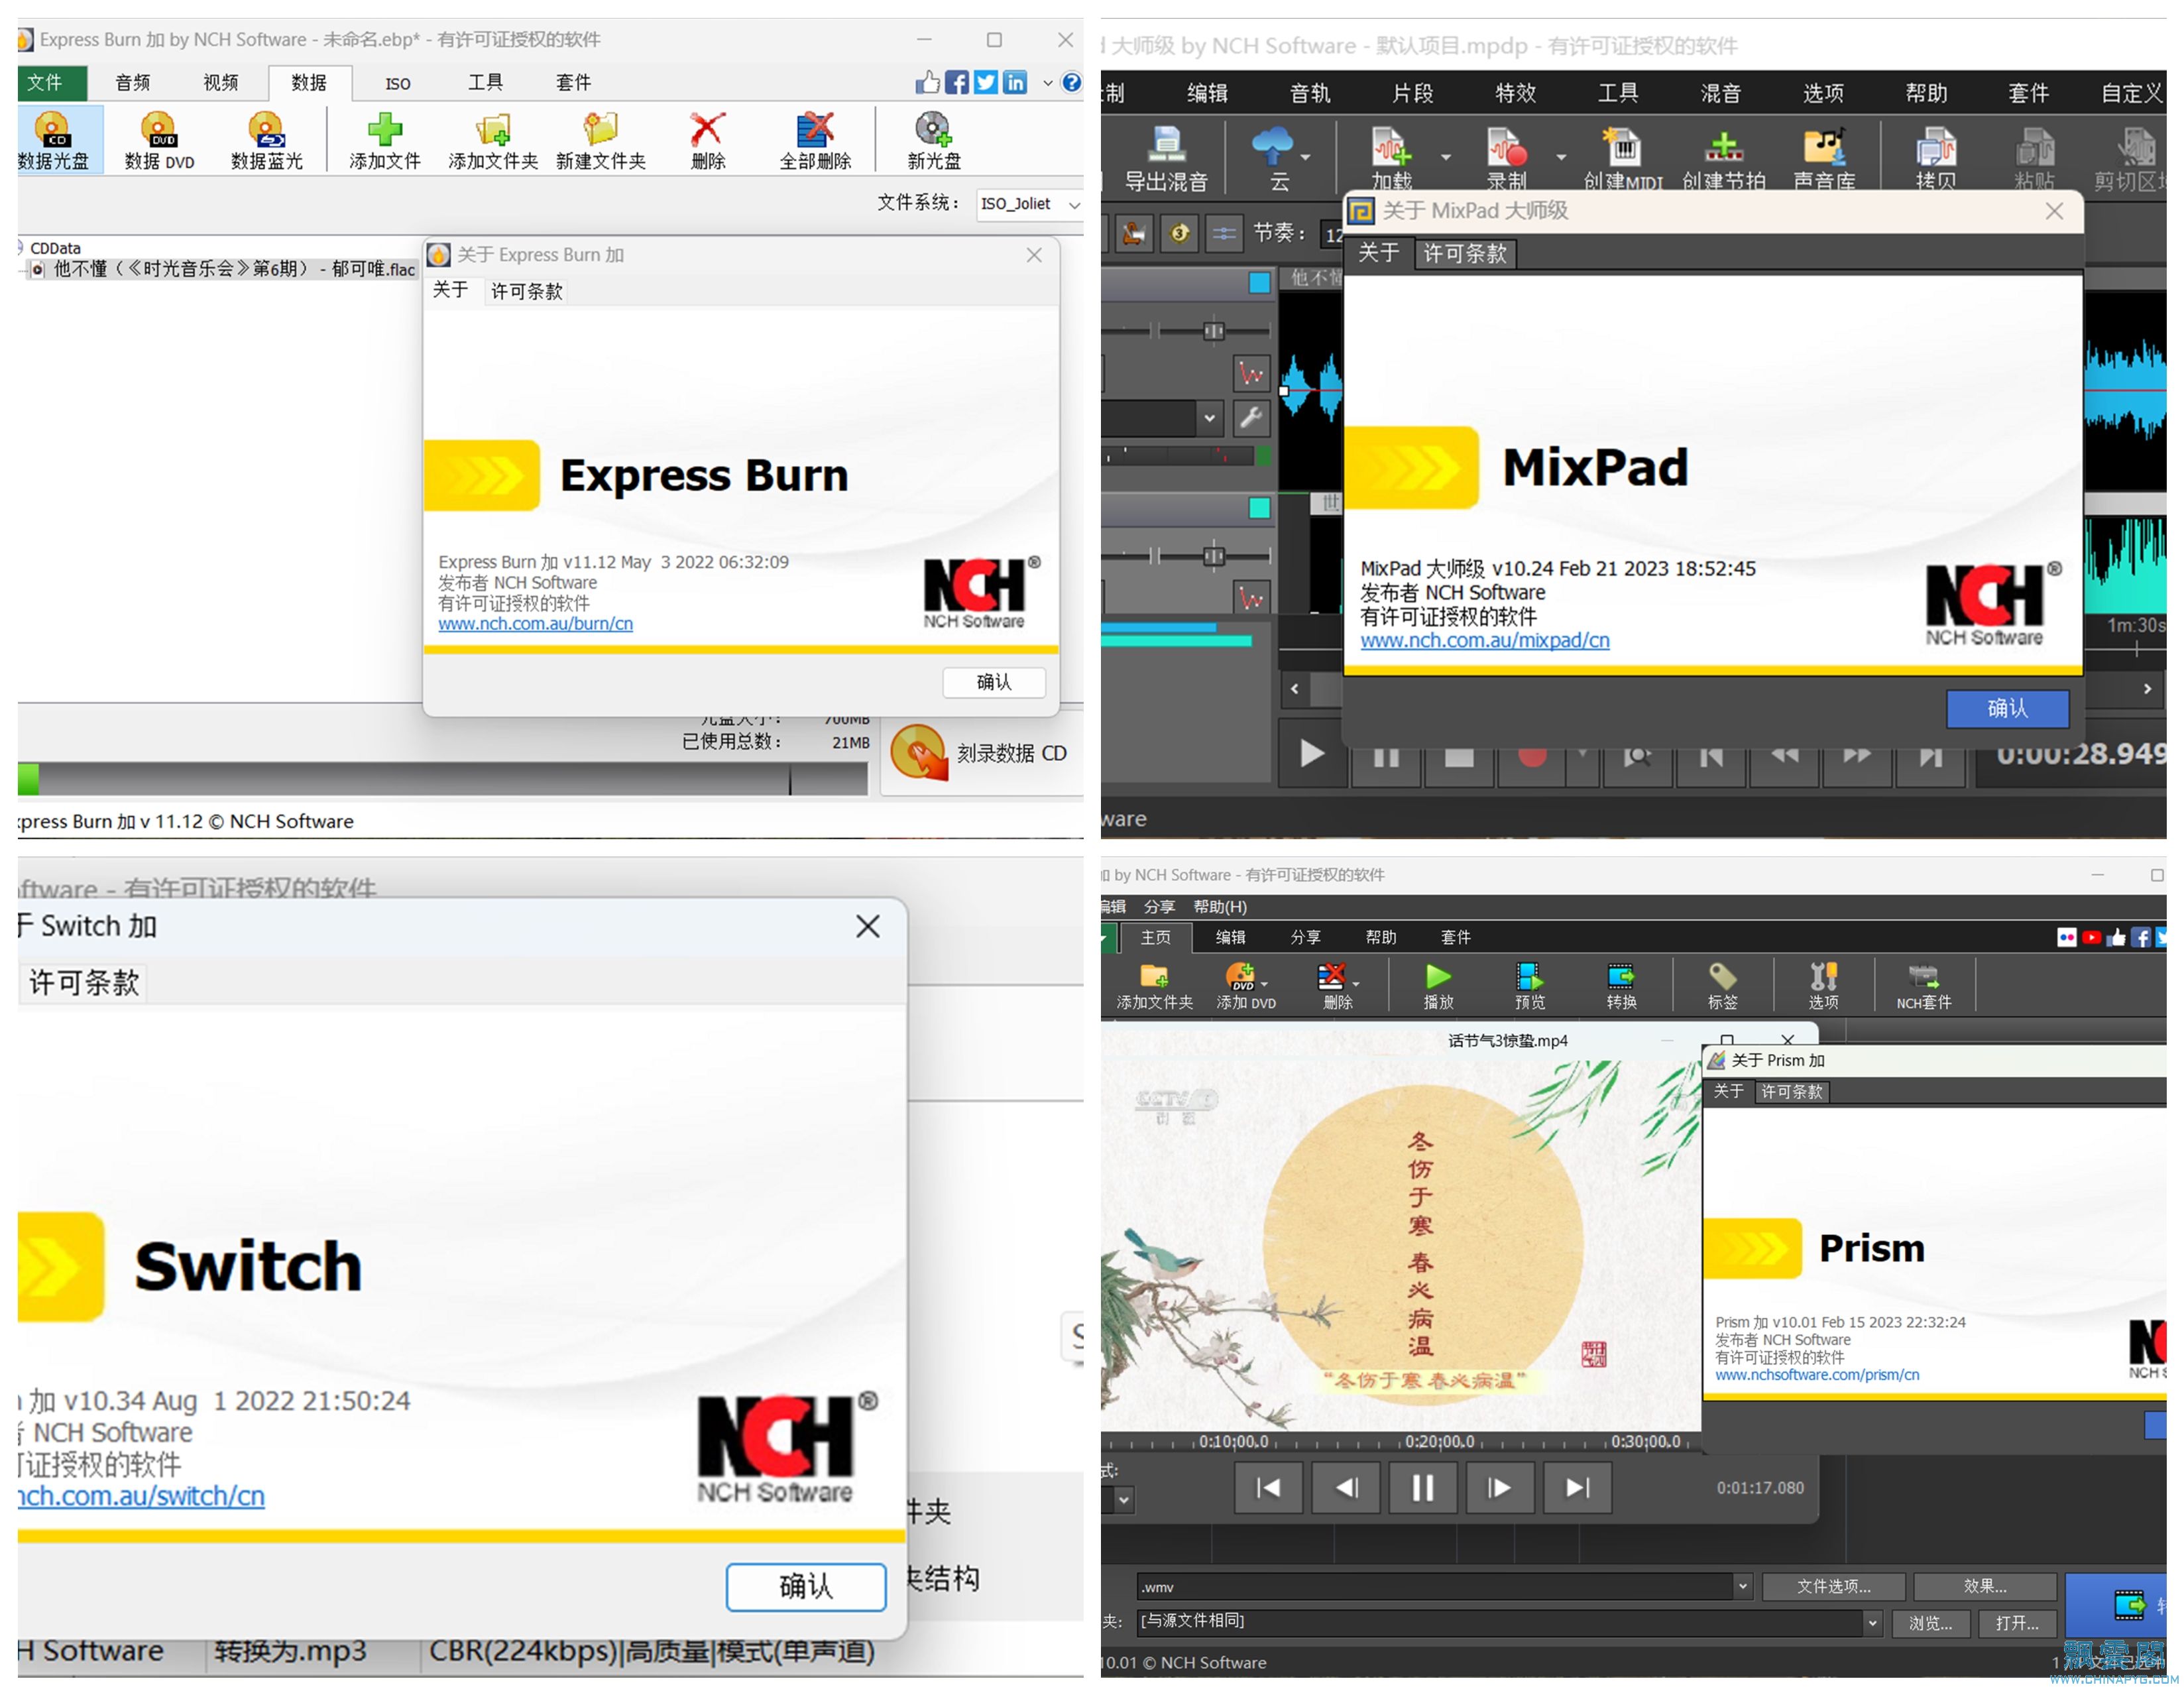Open www.nch.com.au/burn/cn link

535,623
